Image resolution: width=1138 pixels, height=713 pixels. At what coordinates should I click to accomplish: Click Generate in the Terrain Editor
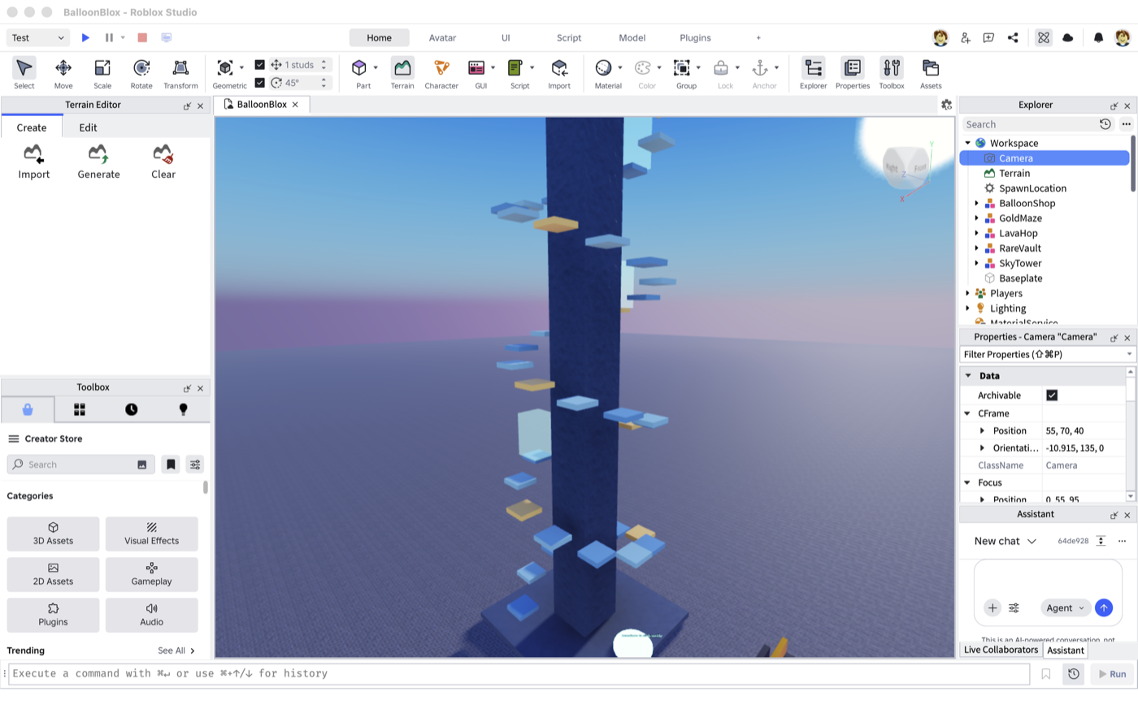coord(98,162)
